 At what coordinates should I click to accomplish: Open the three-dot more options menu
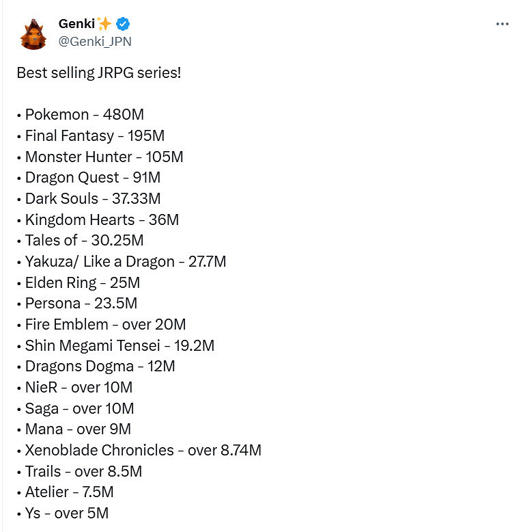click(503, 24)
